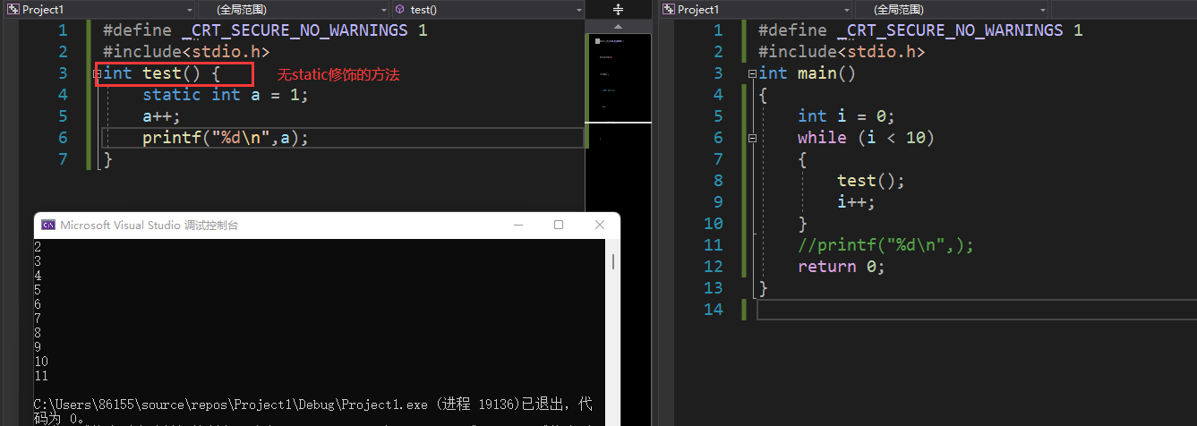The image size is (1197, 426).
Task: Click the console title text 调试控制台
Action: coord(211,226)
